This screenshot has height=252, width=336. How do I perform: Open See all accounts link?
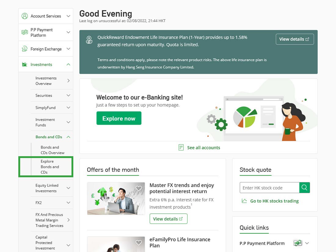[x=203, y=148]
